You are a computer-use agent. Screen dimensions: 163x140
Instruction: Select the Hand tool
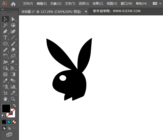(5, 99)
